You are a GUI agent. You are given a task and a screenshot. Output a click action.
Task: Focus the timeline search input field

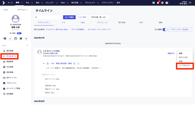pos(48,17)
